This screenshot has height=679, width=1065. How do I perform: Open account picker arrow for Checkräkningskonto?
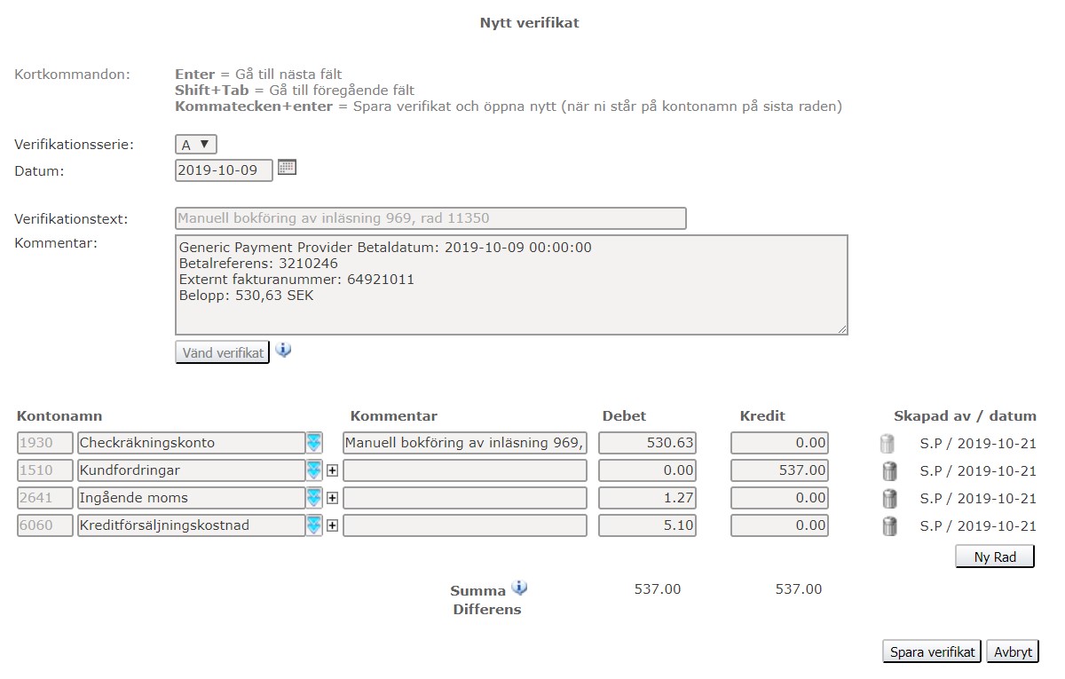314,443
